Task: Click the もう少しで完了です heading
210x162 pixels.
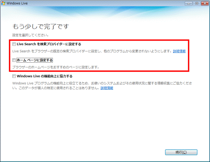Action: pos(41,27)
